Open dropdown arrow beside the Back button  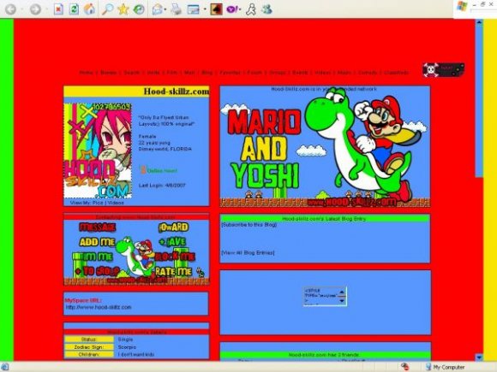pyautogui.click(x=21, y=9)
